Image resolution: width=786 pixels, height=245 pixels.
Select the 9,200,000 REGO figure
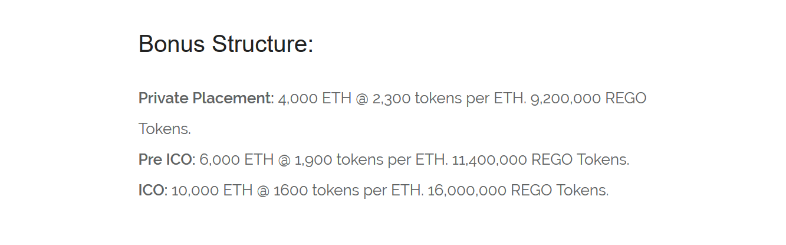[x=588, y=99]
